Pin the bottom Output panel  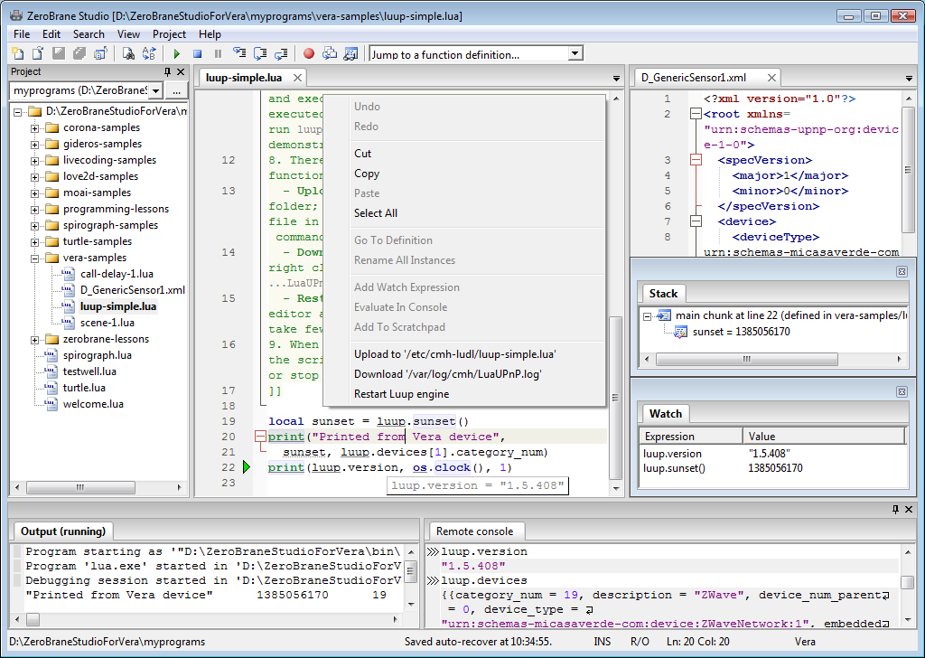[x=895, y=509]
